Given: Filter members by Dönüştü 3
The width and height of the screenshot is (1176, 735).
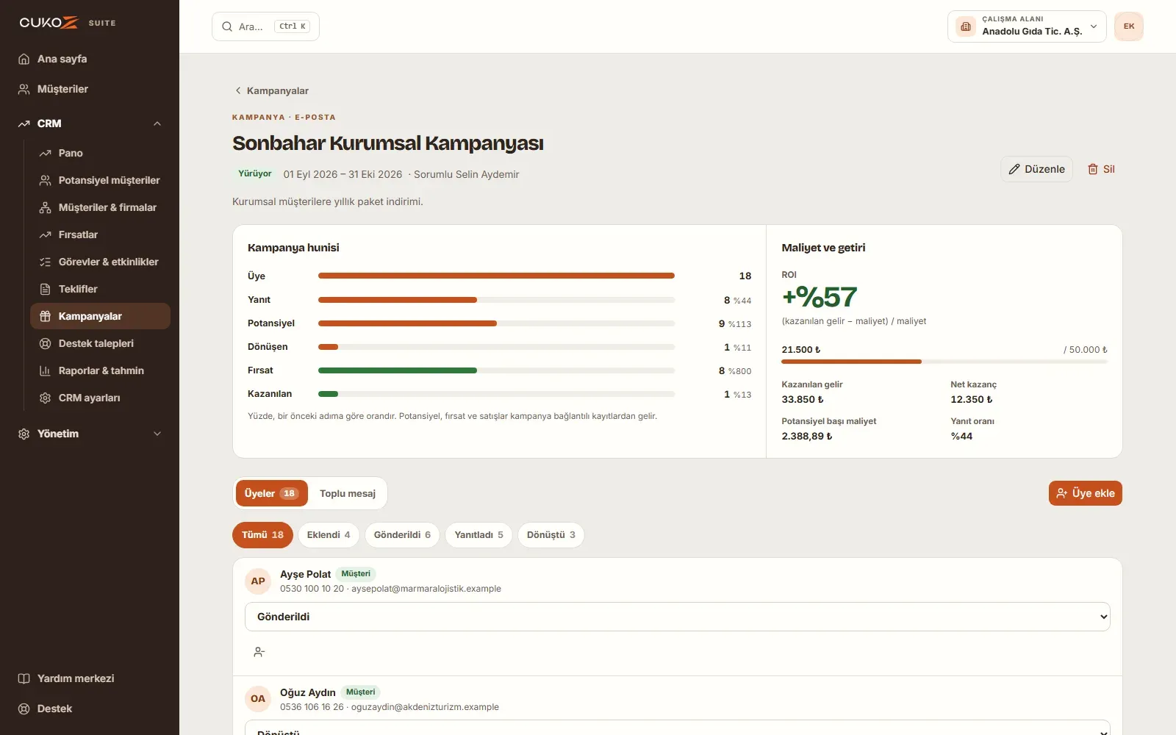Looking at the screenshot, I should pos(551,535).
